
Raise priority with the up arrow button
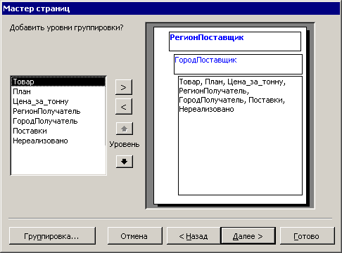click(x=125, y=129)
